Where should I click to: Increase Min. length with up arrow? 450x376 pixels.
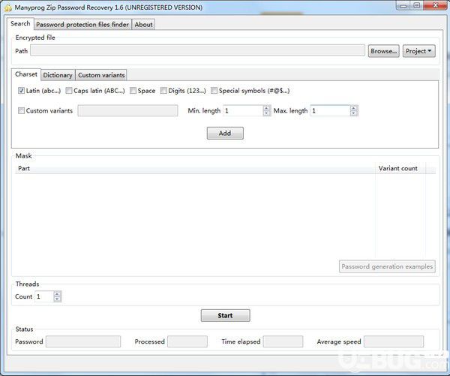[266, 108]
